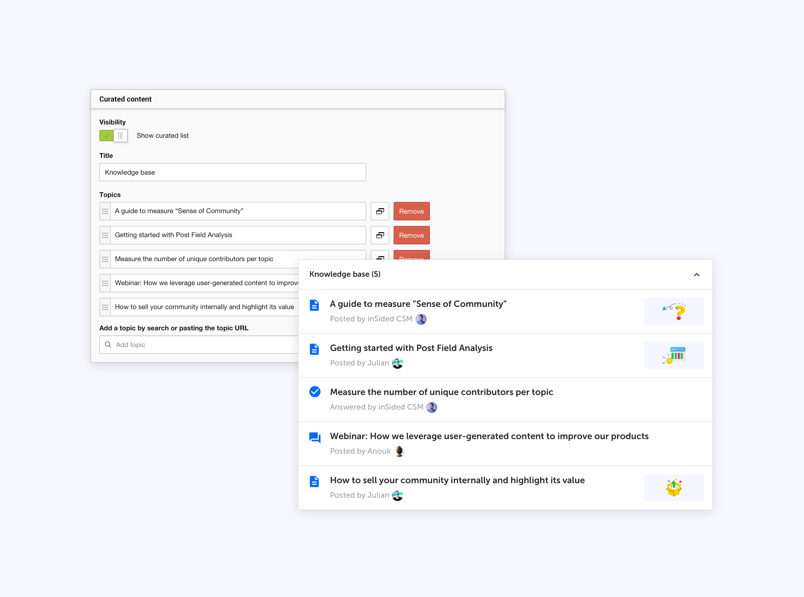The image size is (804, 597).
Task: Open Sense of Community topic in new window
Action: coord(380,211)
